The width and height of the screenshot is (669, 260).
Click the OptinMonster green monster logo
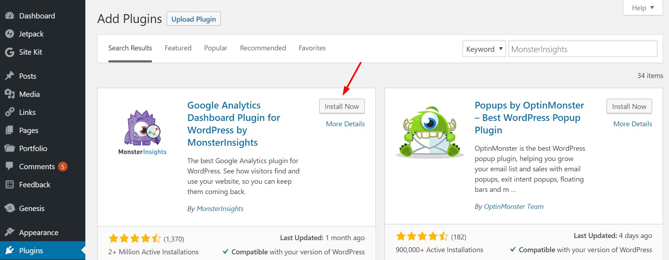pyautogui.click(x=430, y=132)
